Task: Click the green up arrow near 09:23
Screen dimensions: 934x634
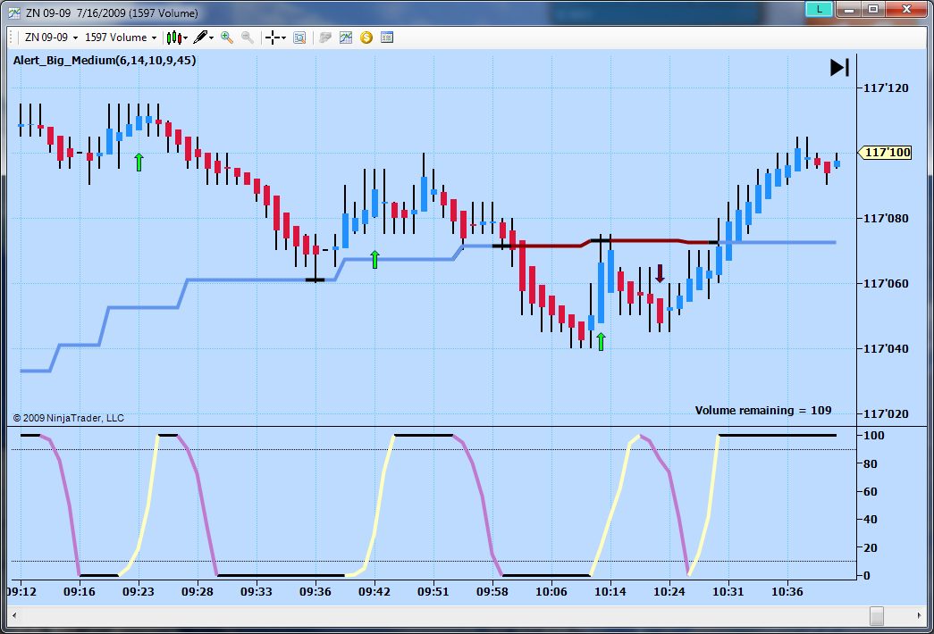Action: (x=139, y=162)
